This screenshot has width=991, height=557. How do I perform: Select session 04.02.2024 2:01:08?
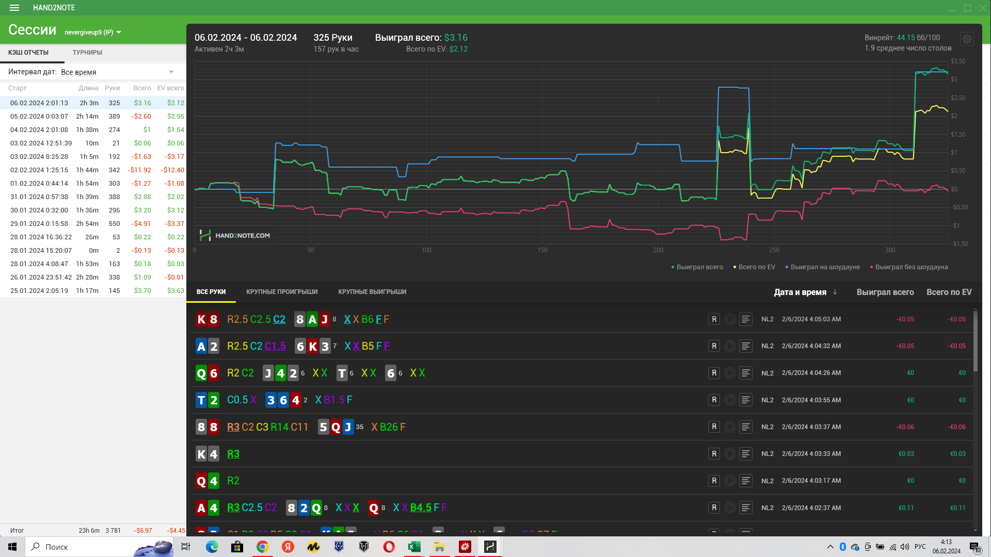93,129
